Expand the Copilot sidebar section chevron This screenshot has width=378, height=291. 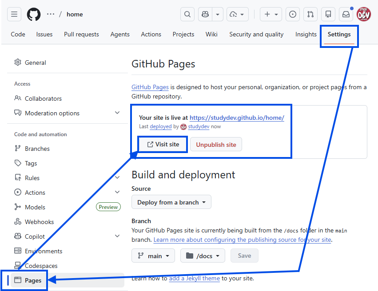(117, 236)
